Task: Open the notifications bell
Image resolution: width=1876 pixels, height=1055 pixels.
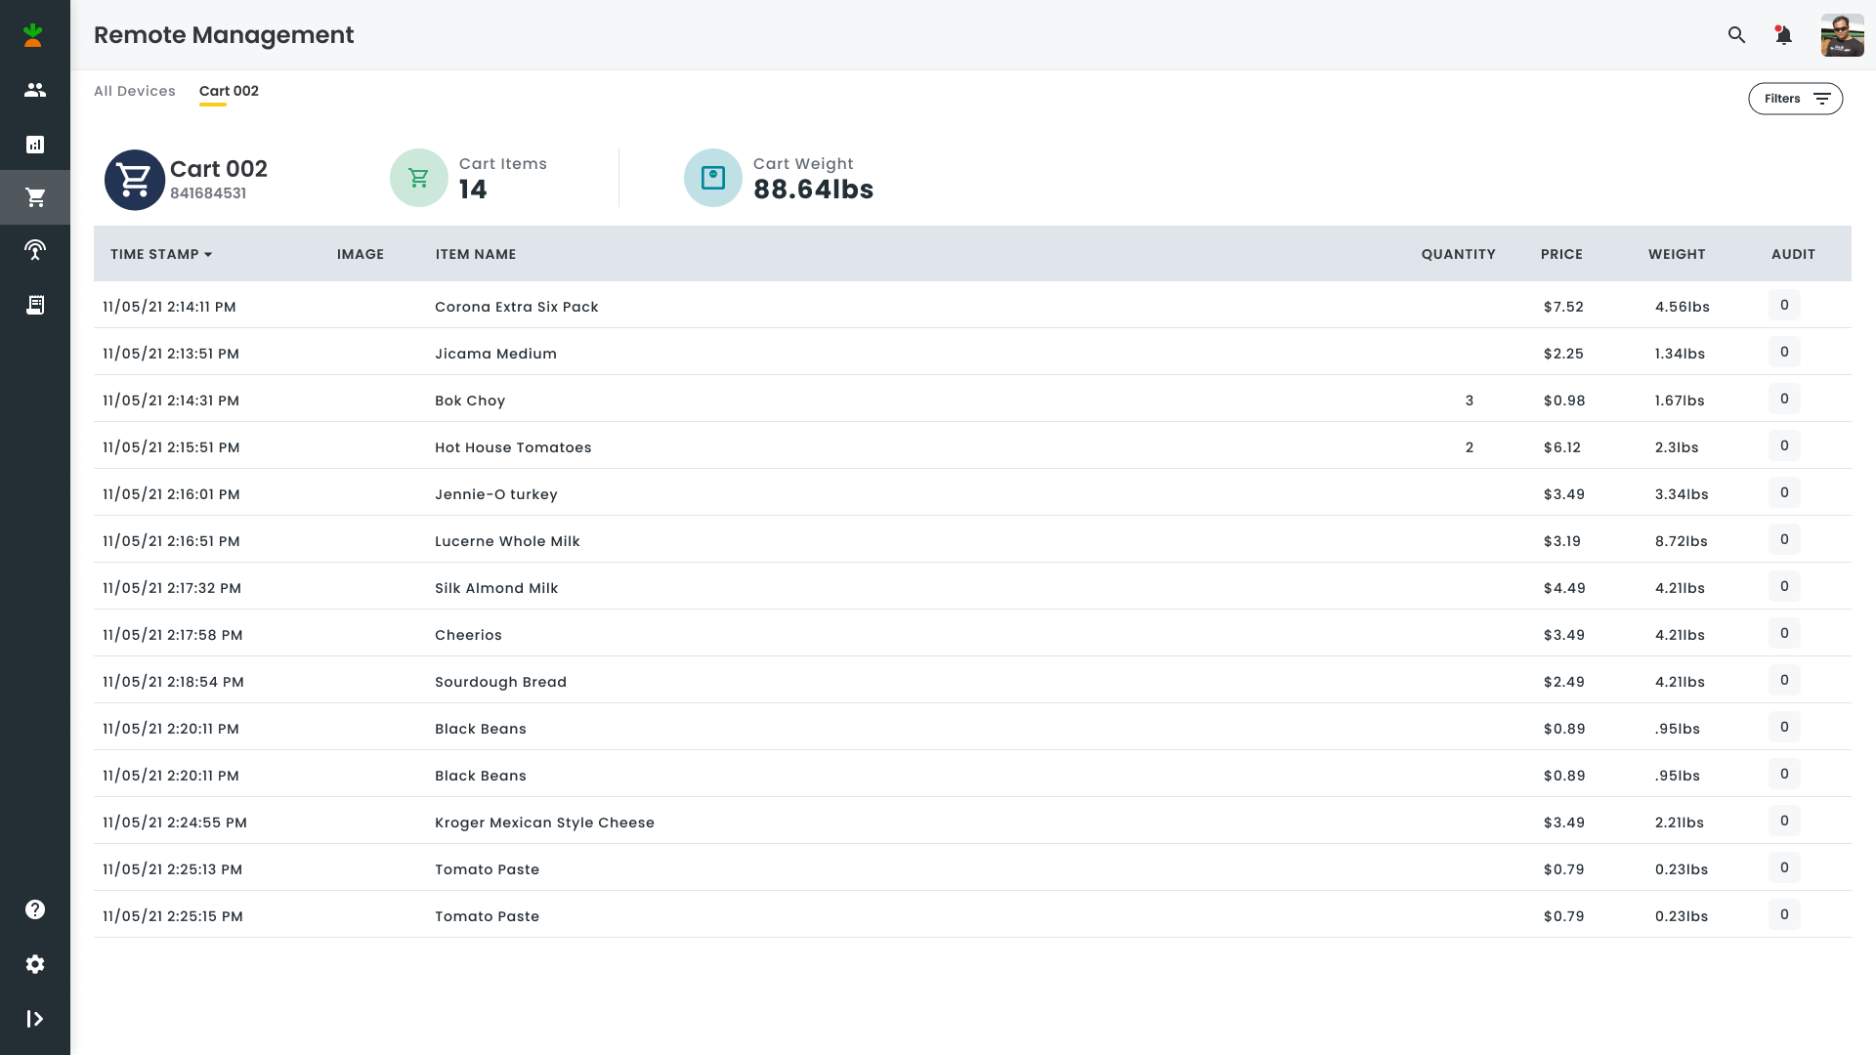Action: (x=1783, y=35)
